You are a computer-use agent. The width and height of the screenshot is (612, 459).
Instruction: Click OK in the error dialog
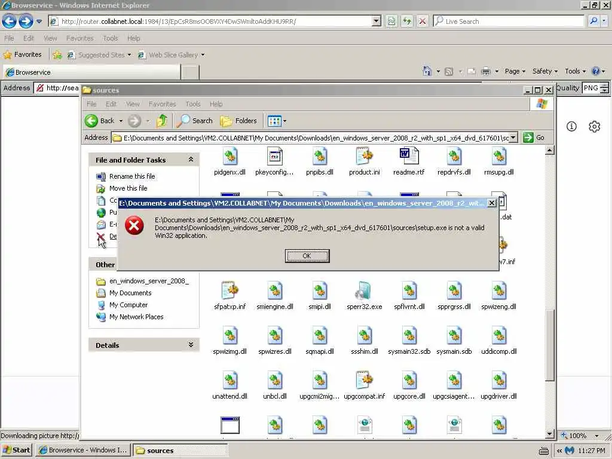pos(307,256)
